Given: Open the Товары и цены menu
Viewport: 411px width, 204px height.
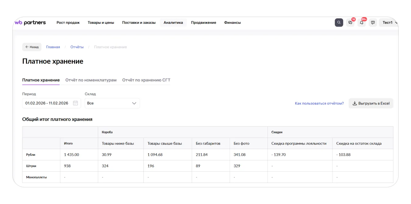Looking at the screenshot, I should coord(101,23).
